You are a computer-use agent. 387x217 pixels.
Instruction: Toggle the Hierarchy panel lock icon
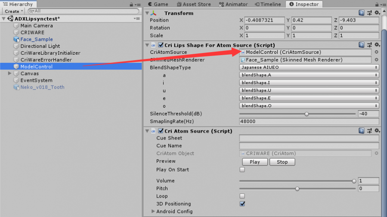[131, 4]
